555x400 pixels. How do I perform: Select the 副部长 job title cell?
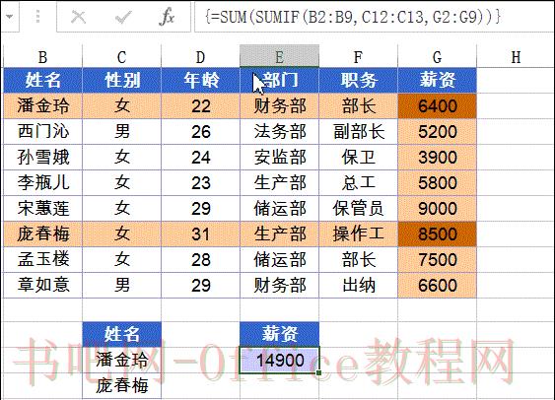[x=358, y=132]
